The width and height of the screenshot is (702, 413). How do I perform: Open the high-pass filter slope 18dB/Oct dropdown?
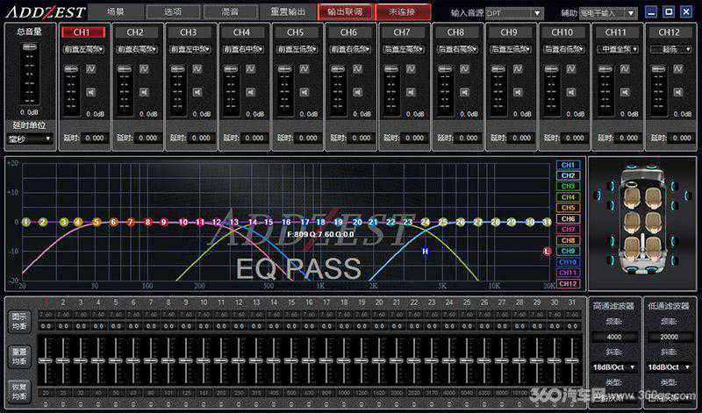(614, 367)
